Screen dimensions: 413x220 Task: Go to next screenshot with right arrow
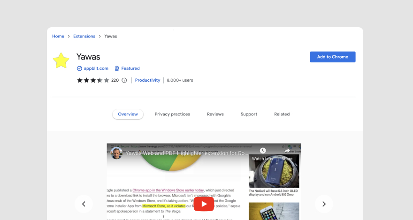[x=324, y=204]
